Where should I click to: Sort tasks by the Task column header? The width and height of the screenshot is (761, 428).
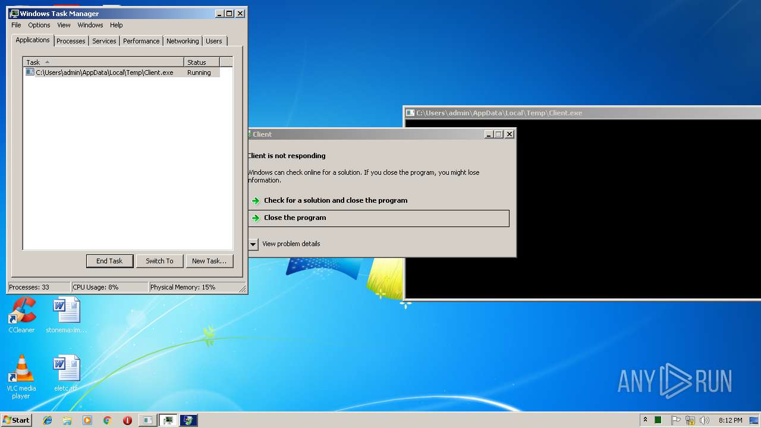tap(103, 62)
